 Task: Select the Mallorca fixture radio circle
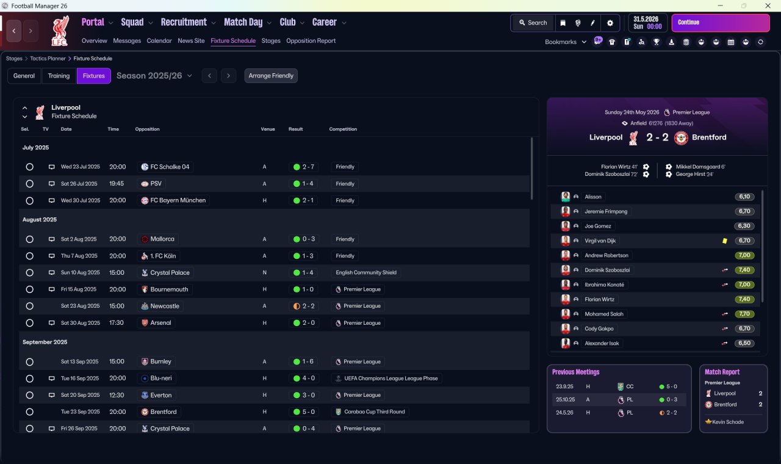(x=29, y=239)
